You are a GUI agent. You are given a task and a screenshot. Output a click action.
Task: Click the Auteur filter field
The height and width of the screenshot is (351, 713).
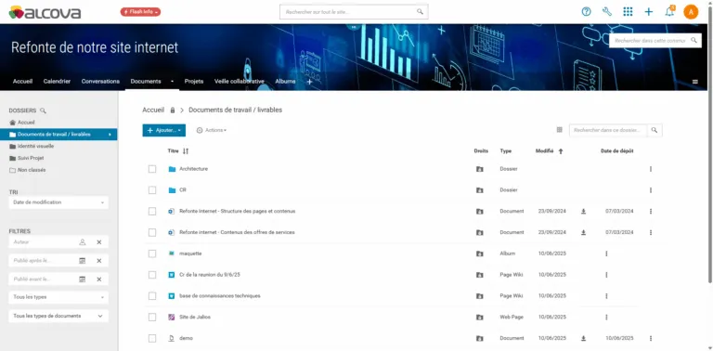(44, 242)
